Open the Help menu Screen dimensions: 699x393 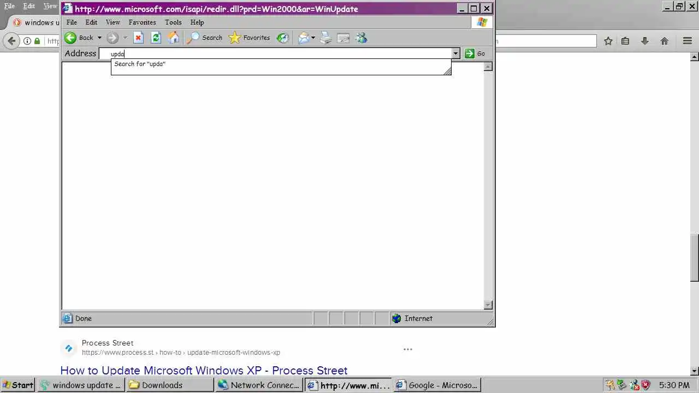197,22
